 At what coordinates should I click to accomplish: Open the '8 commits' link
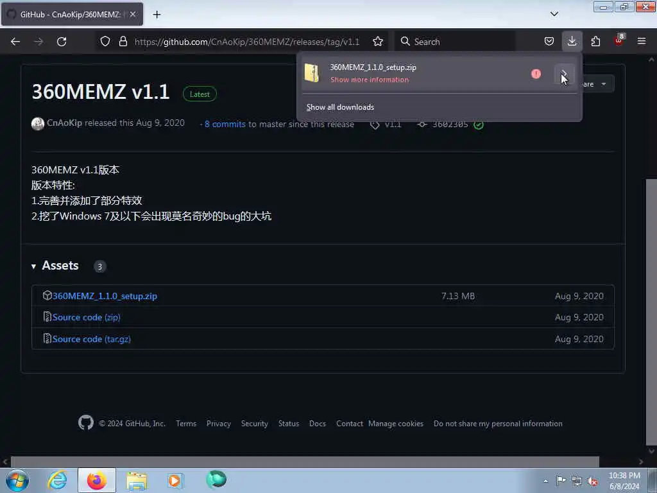[x=225, y=125]
